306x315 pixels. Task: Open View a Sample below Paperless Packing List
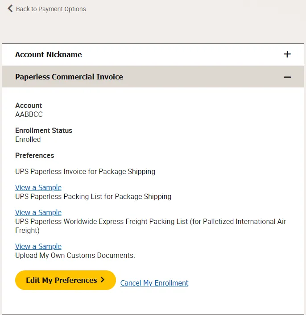38,212
